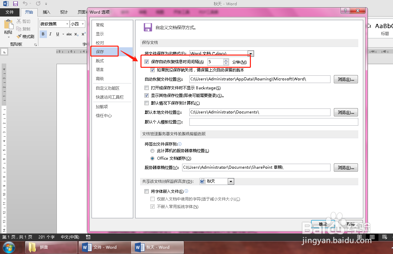This screenshot has width=393, height=254.
Task: Decrease AutoRecover minutes with down arrow
Action: click(226, 63)
